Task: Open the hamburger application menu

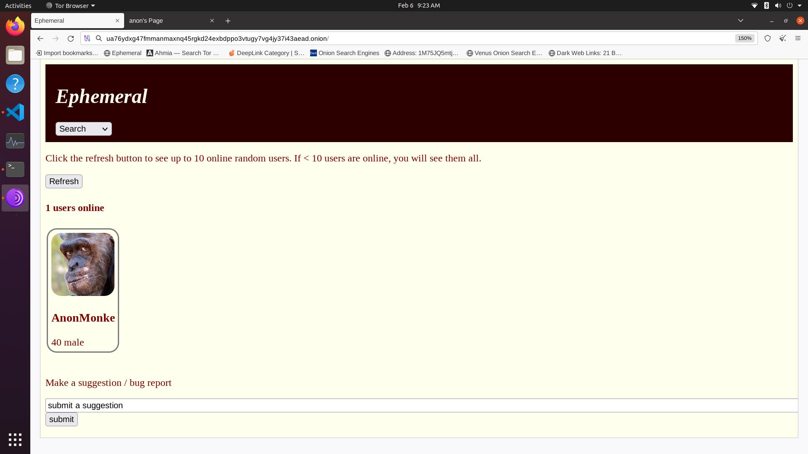Action: click(797, 38)
